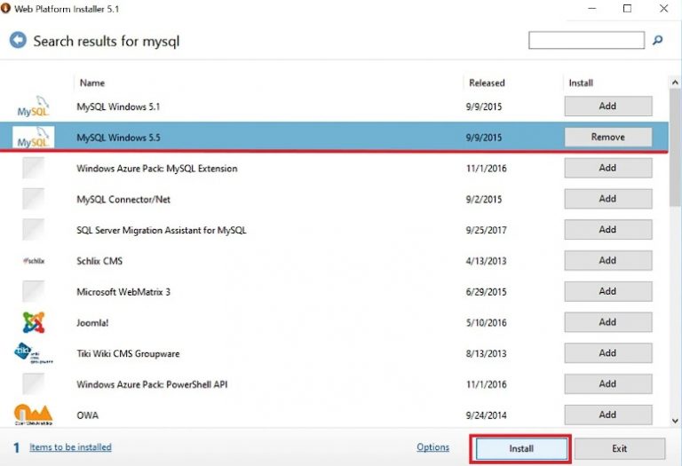Select the MySQL Windows 5.1 logo
Screen dimensions: 682x466
click(x=34, y=107)
